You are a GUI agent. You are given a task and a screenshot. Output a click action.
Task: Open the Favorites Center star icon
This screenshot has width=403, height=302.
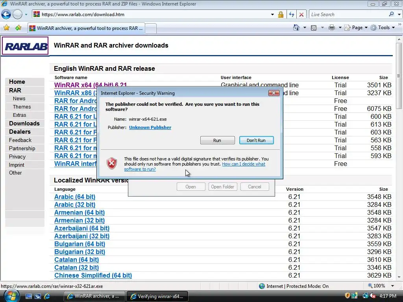pos(6,28)
